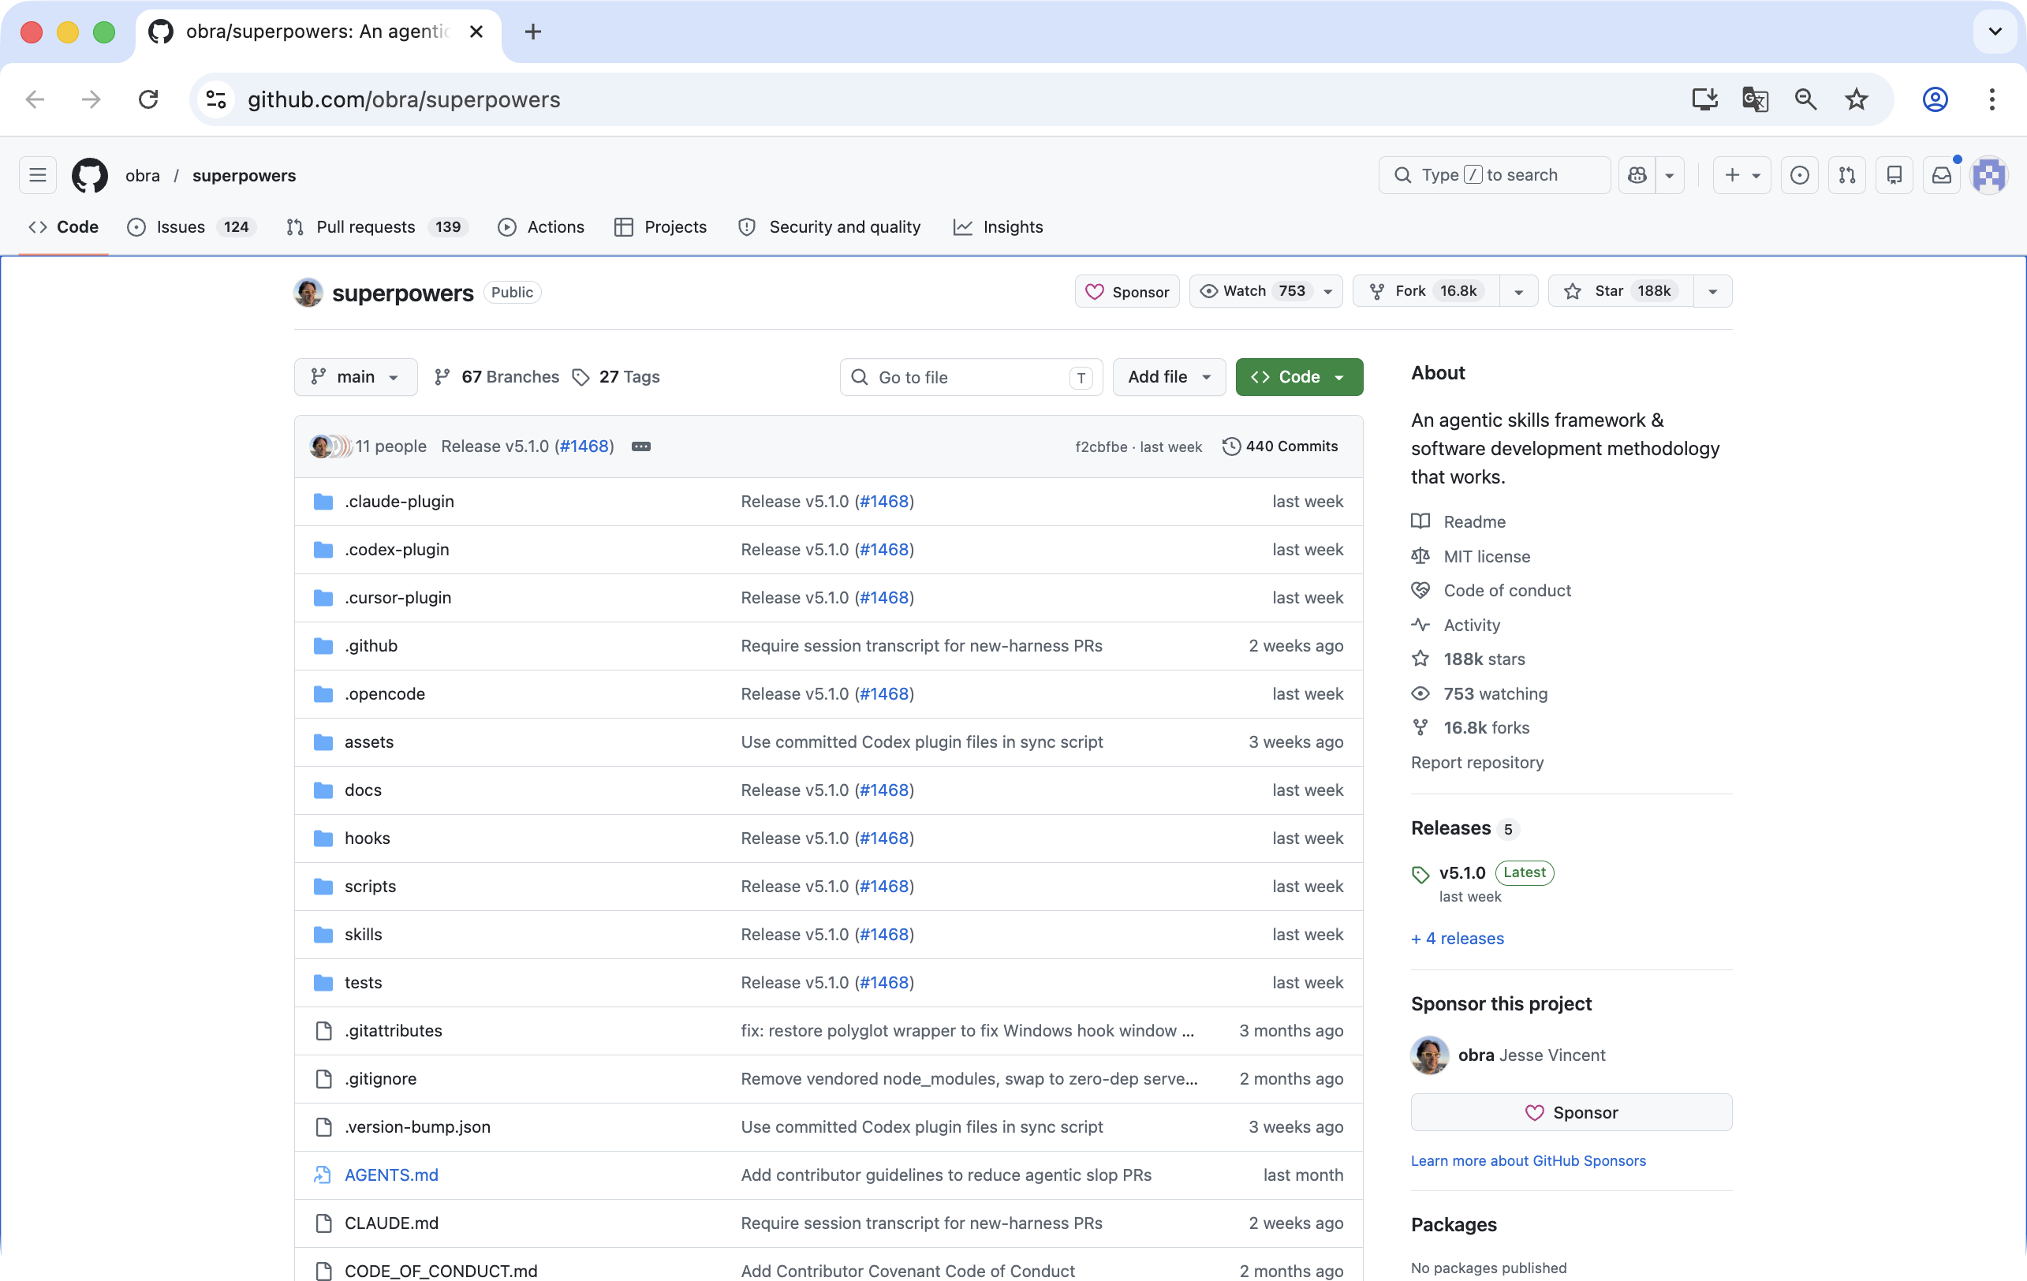Open Learn more about GitHub Sponsors
The height and width of the screenshot is (1281, 2027).
tap(1528, 1160)
